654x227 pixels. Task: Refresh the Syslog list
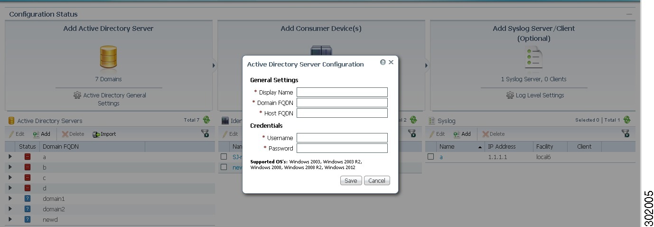pyautogui.click(x=627, y=120)
